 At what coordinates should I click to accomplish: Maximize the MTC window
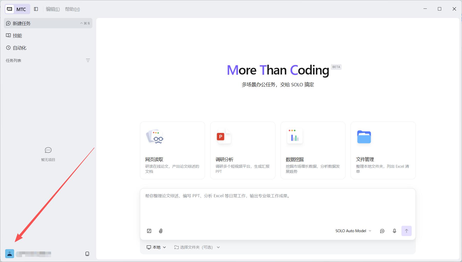pos(439,9)
